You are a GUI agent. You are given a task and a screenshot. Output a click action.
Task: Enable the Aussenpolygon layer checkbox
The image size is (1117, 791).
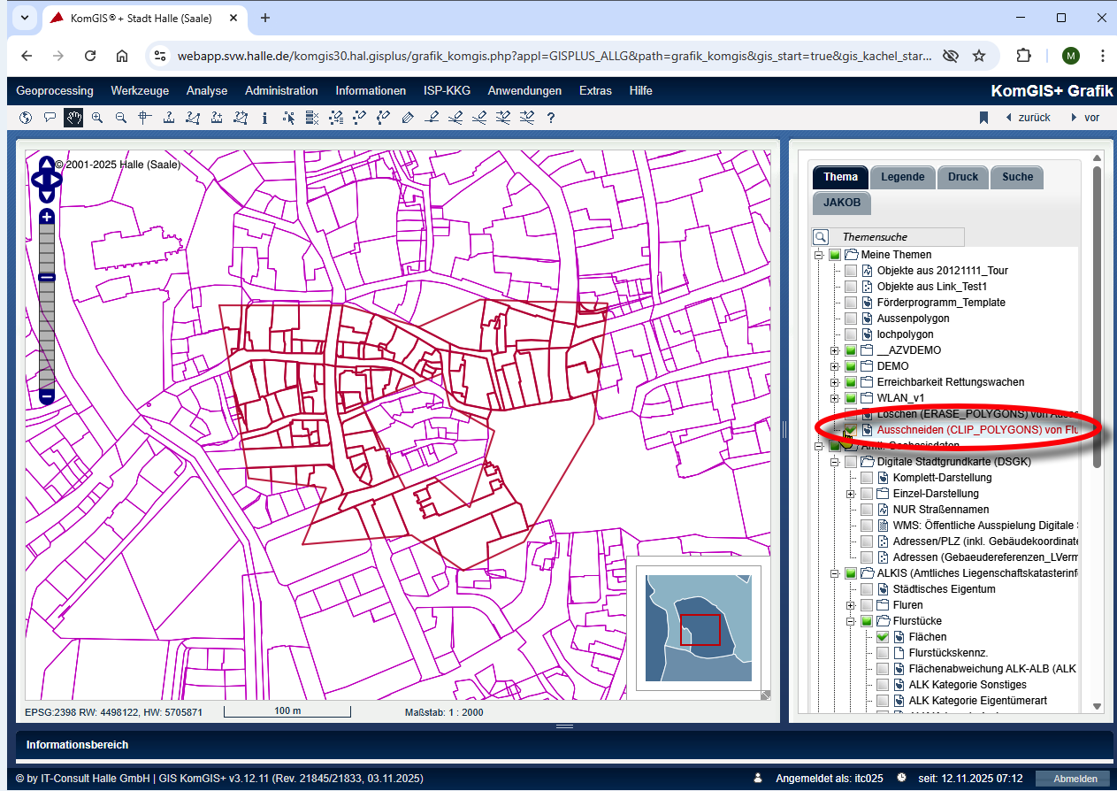click(x=850, y=319)
